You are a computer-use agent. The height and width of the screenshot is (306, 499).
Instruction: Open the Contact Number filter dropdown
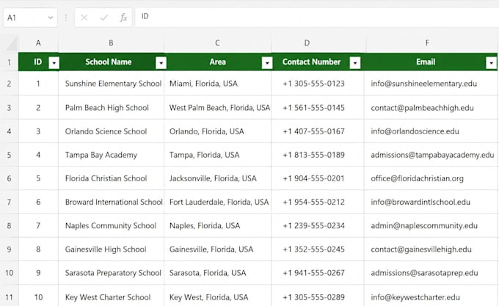click(x=355, y=62)
